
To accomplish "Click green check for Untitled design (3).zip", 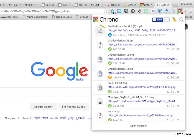I will pos(110,49).
